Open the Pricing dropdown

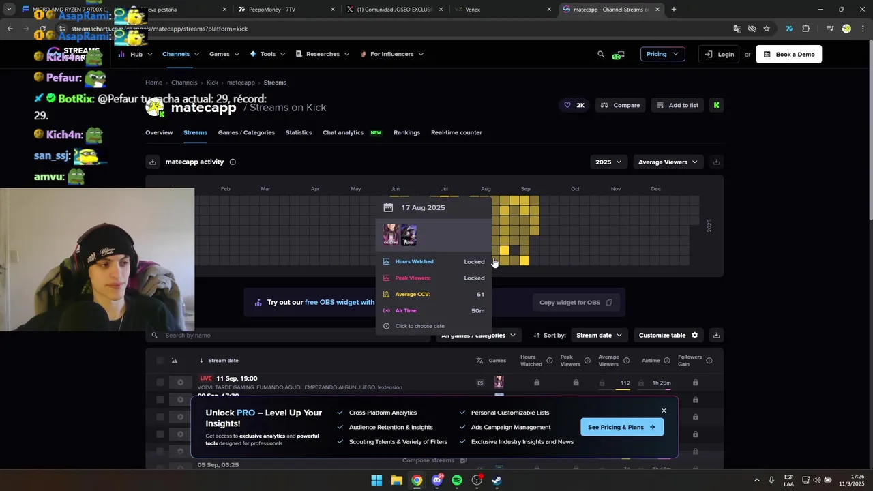(x=662, y=54)
